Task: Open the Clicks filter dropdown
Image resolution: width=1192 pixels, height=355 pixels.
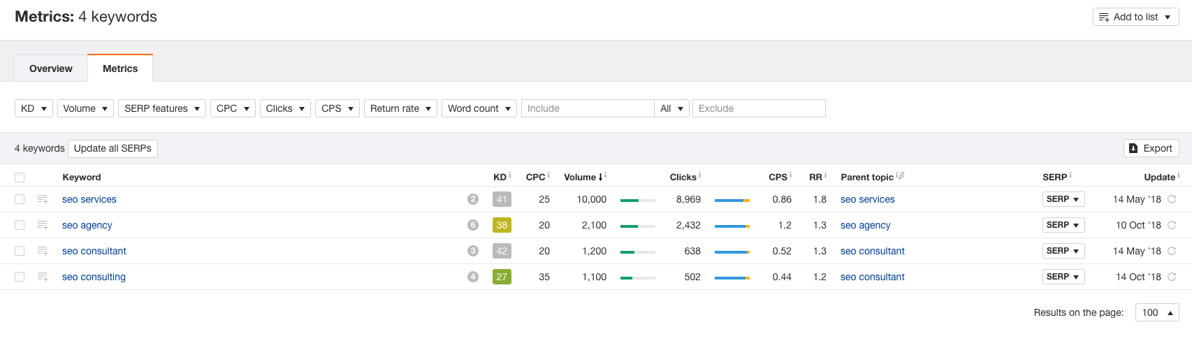Action: [285, 108]
